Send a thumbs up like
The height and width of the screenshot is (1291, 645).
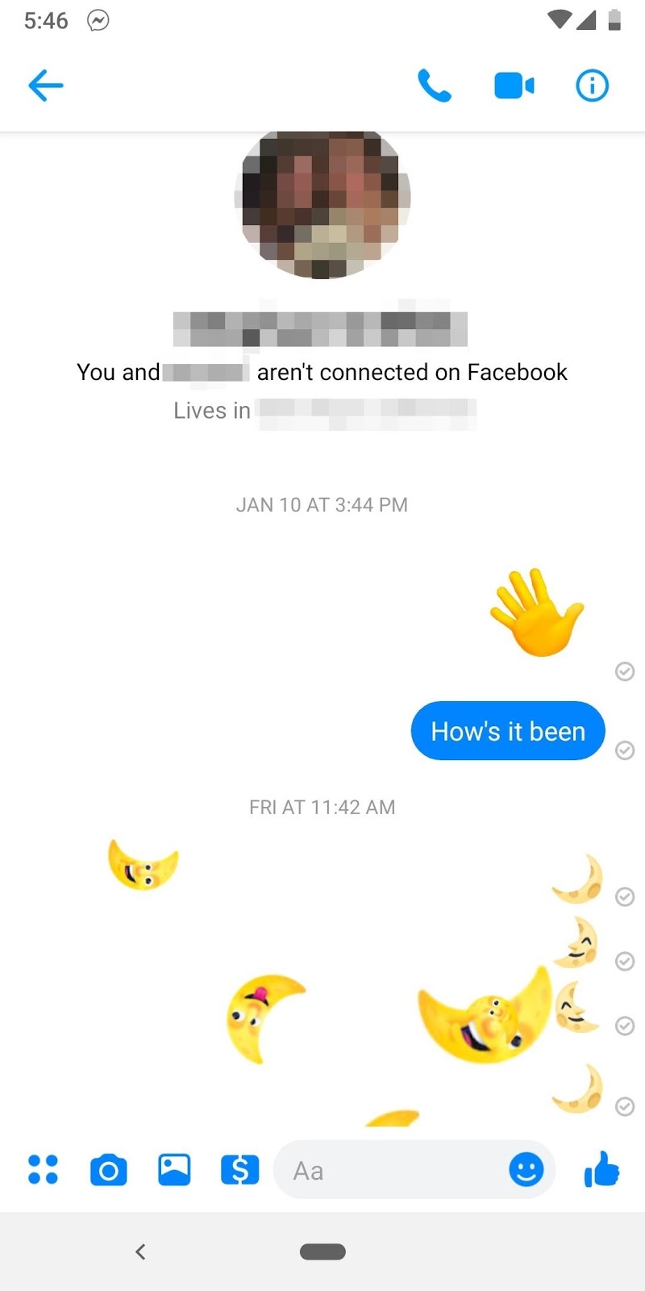click(x=601, y=1168)
